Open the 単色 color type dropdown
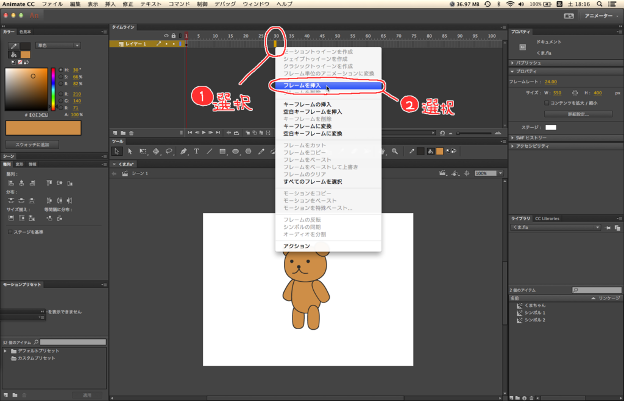The width and height of the screenshot is (624, 401). (58, 45)
